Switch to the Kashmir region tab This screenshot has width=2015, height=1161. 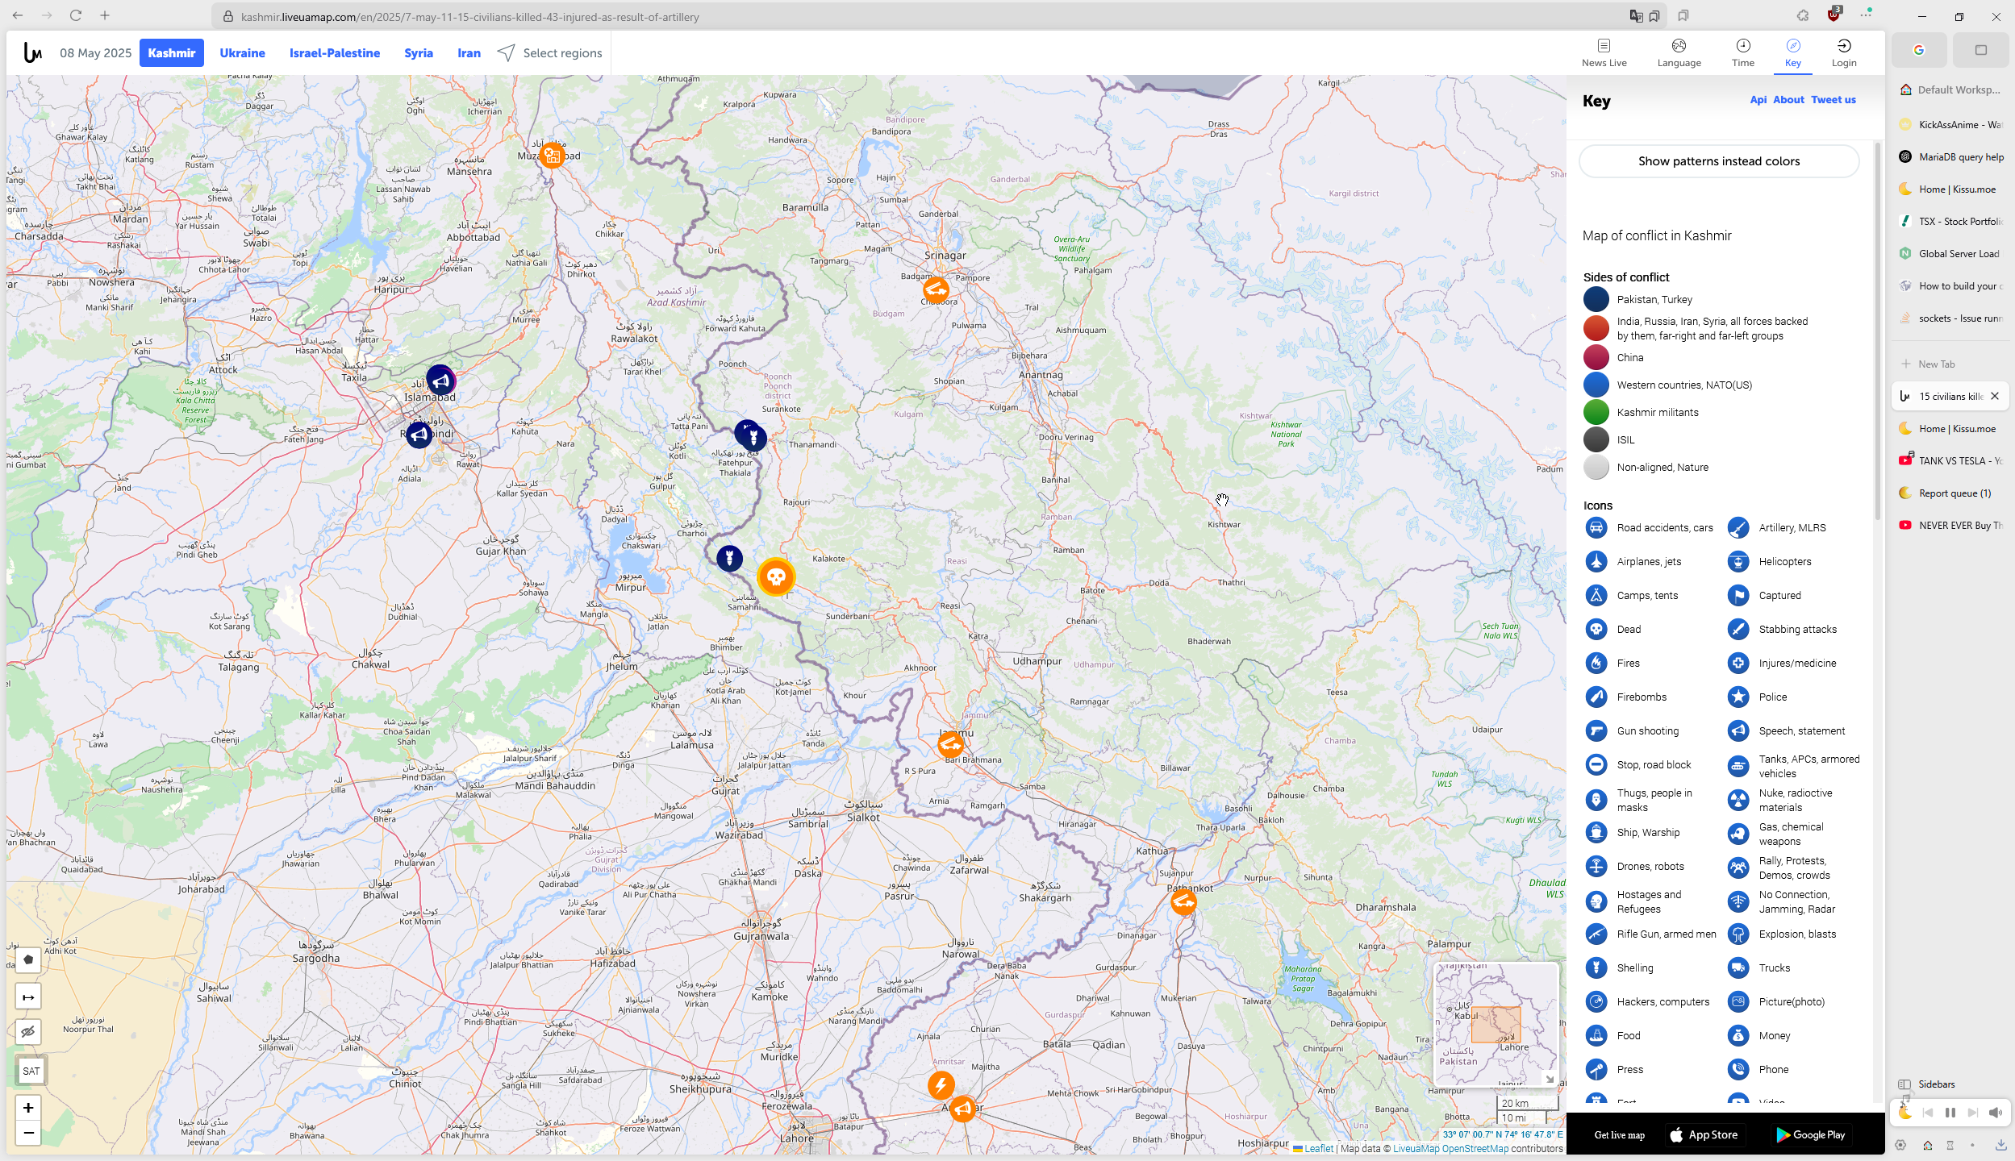coord(171,53)
